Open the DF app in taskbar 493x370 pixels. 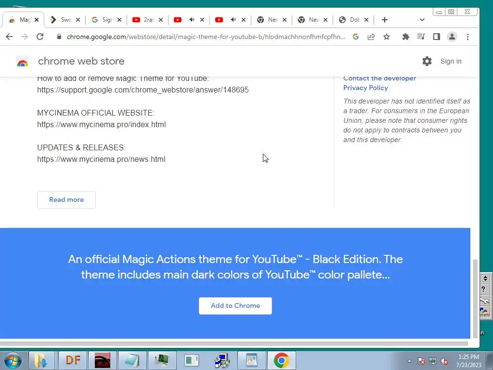[x=73, y=360]
